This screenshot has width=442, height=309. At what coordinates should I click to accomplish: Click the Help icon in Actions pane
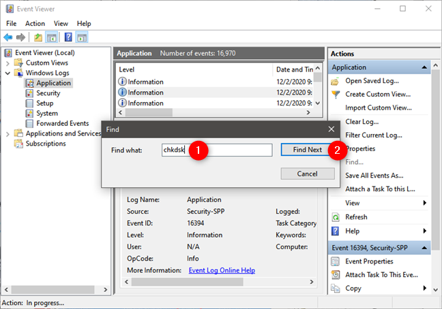[335, 231]
